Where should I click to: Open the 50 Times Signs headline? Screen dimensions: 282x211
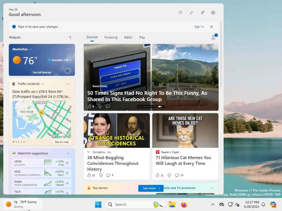pos(147,96)
